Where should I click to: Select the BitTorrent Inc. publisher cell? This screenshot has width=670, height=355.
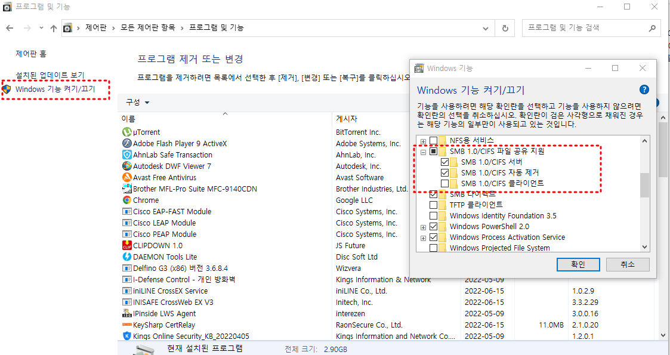pyautogui.click(x=358, y=132)
